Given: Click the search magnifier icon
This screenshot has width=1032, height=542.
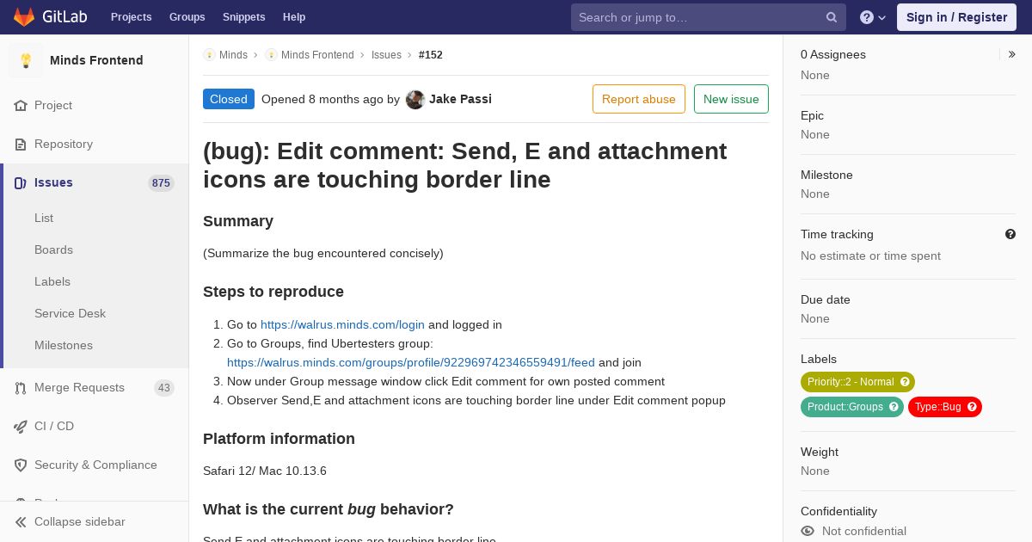Looking at the screenshot, I should pos(832,17).
